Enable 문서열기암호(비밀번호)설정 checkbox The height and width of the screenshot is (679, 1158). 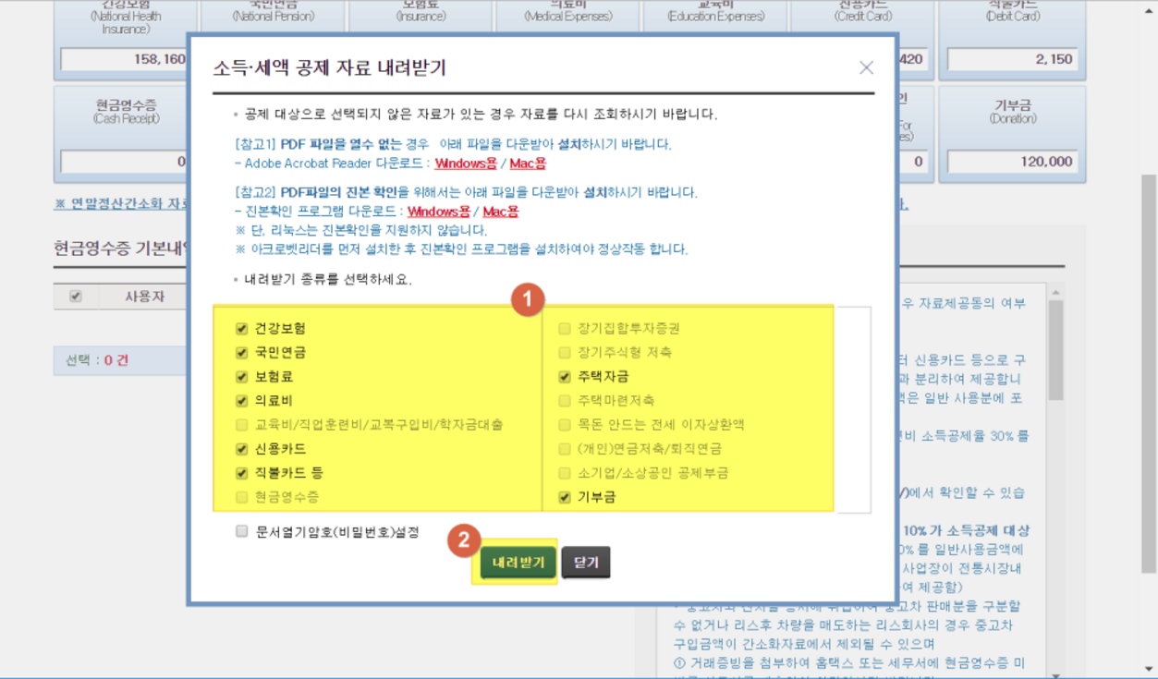242,532
